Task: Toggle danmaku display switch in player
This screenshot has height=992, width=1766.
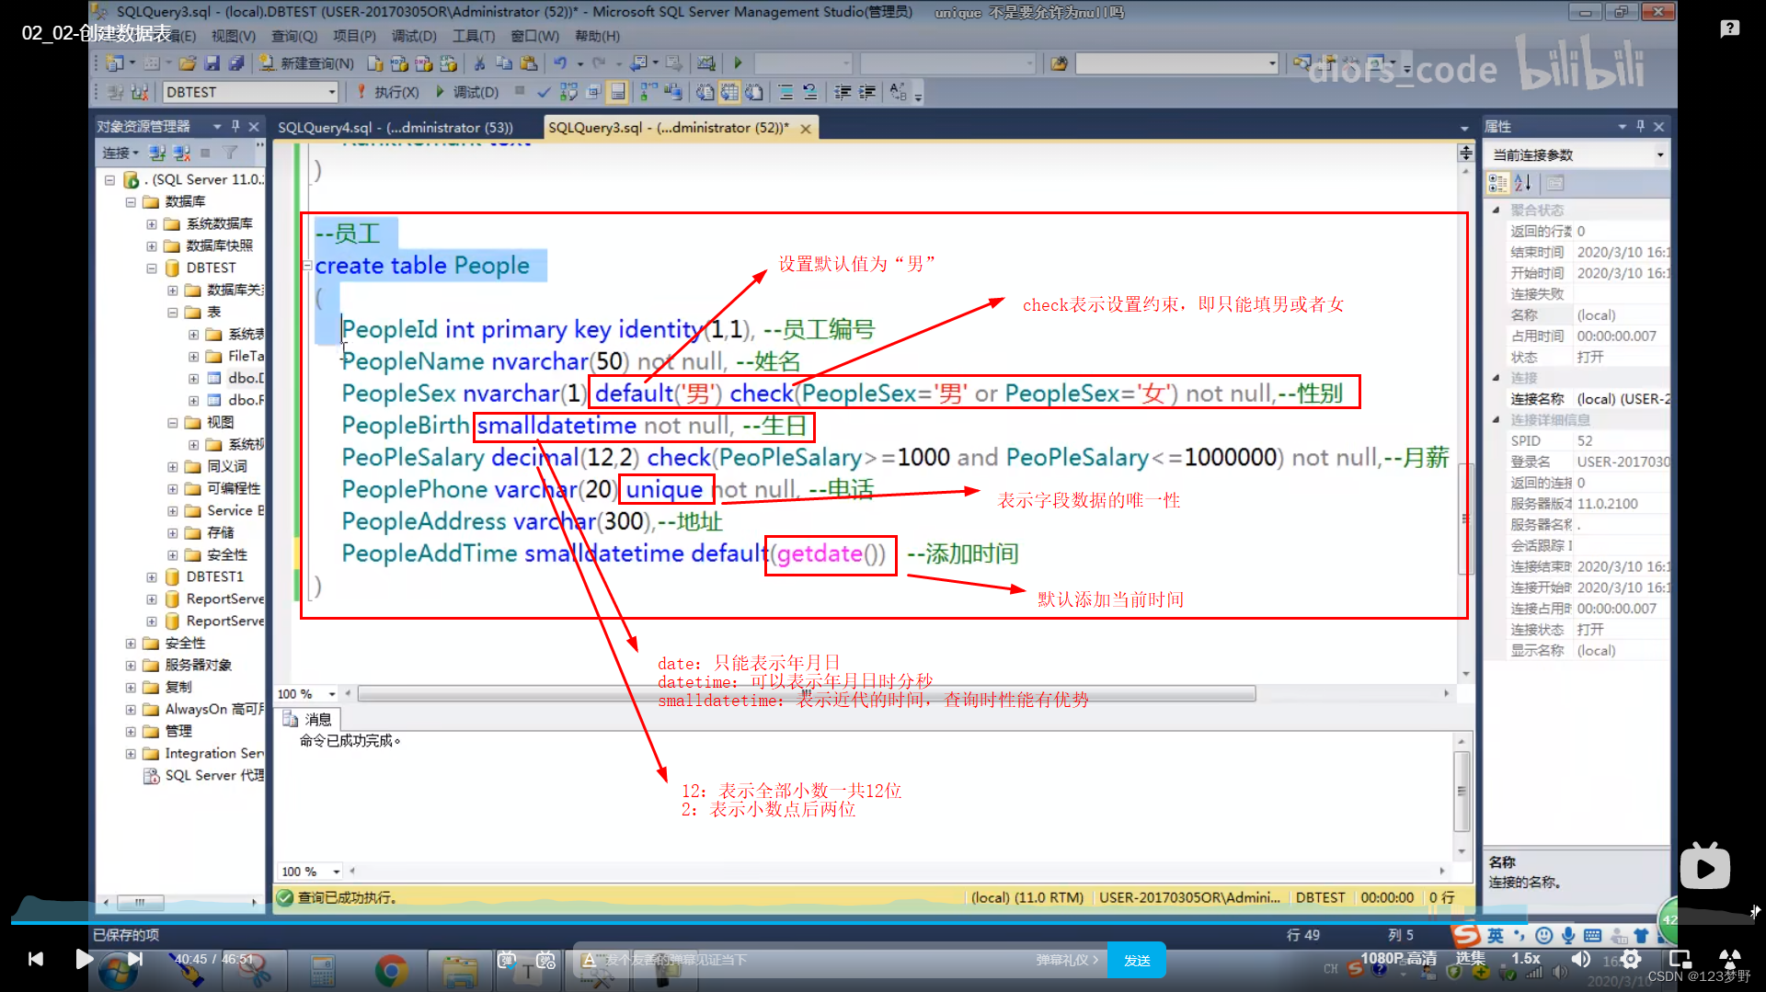Action: coord(508,960)
